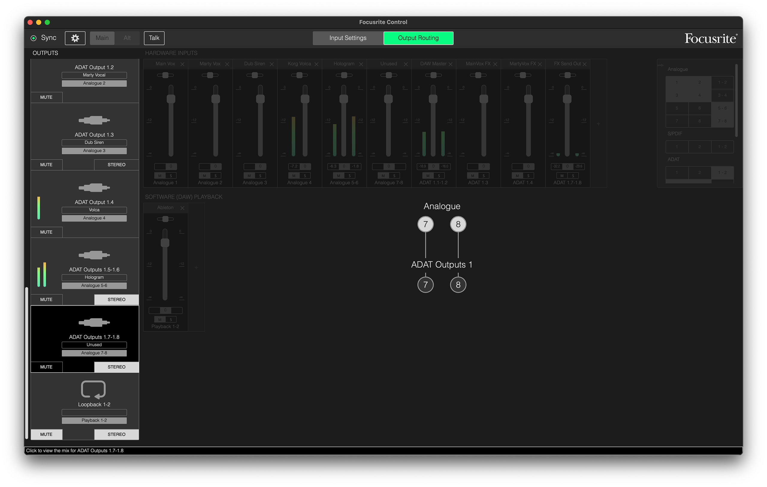This screenshot has width=767, height=487.
Task: Remove the DAW Master channel via X
Action: [x=451, y=64]
